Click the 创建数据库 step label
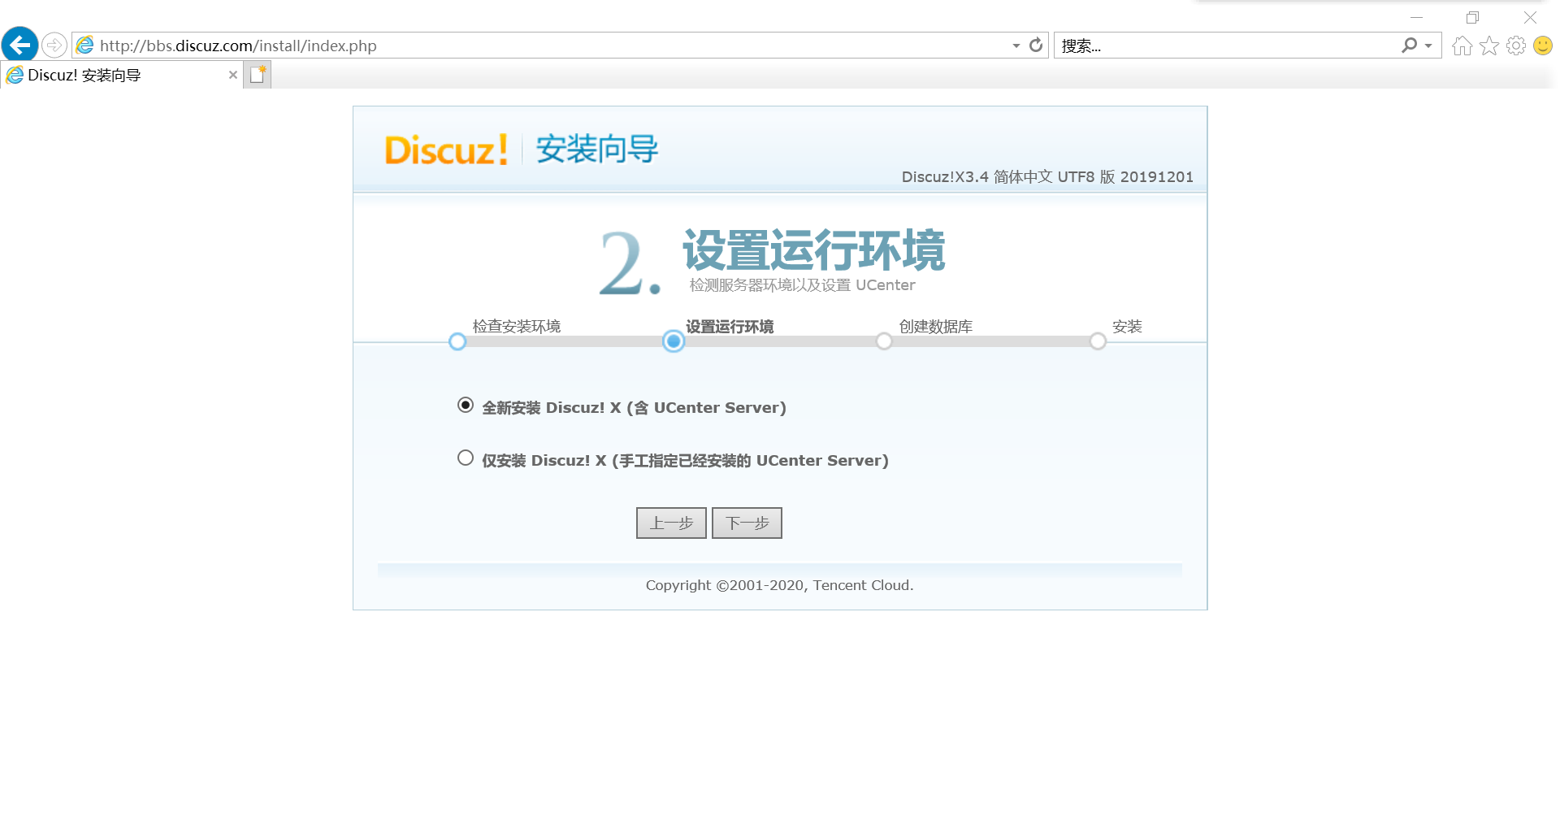Image resolution: width=1560 pixels, height=829 pixels. tap(936, 326)
